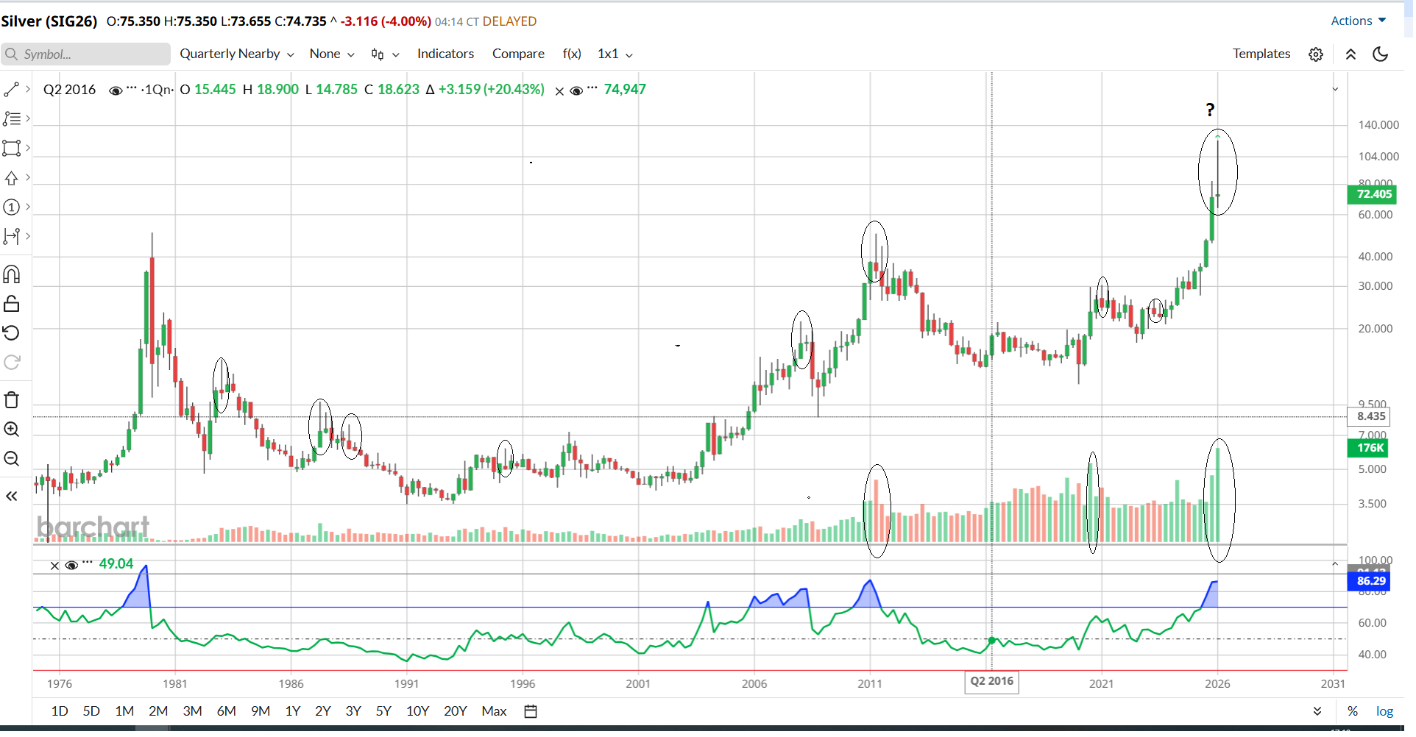
Task: Select the 5Y time range
Action: coord(383,711)
